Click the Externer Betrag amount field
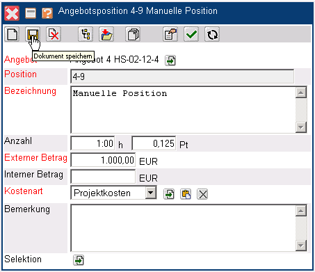Viewport: 315px width, 272px height. point(103,160)
